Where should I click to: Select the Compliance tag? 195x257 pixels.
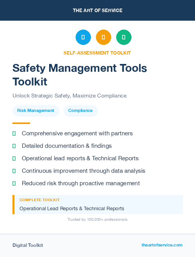pos(80,111)
